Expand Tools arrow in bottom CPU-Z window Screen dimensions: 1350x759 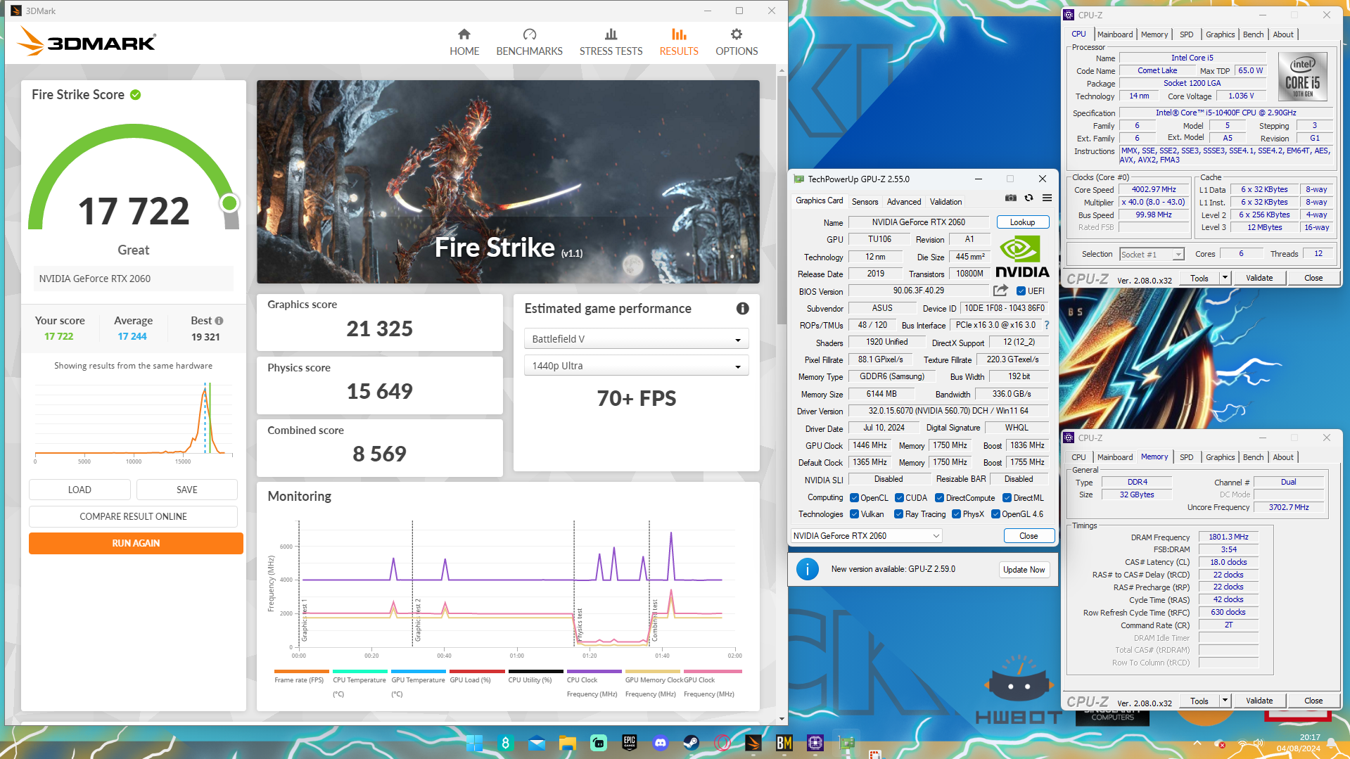pos(1225,701)
